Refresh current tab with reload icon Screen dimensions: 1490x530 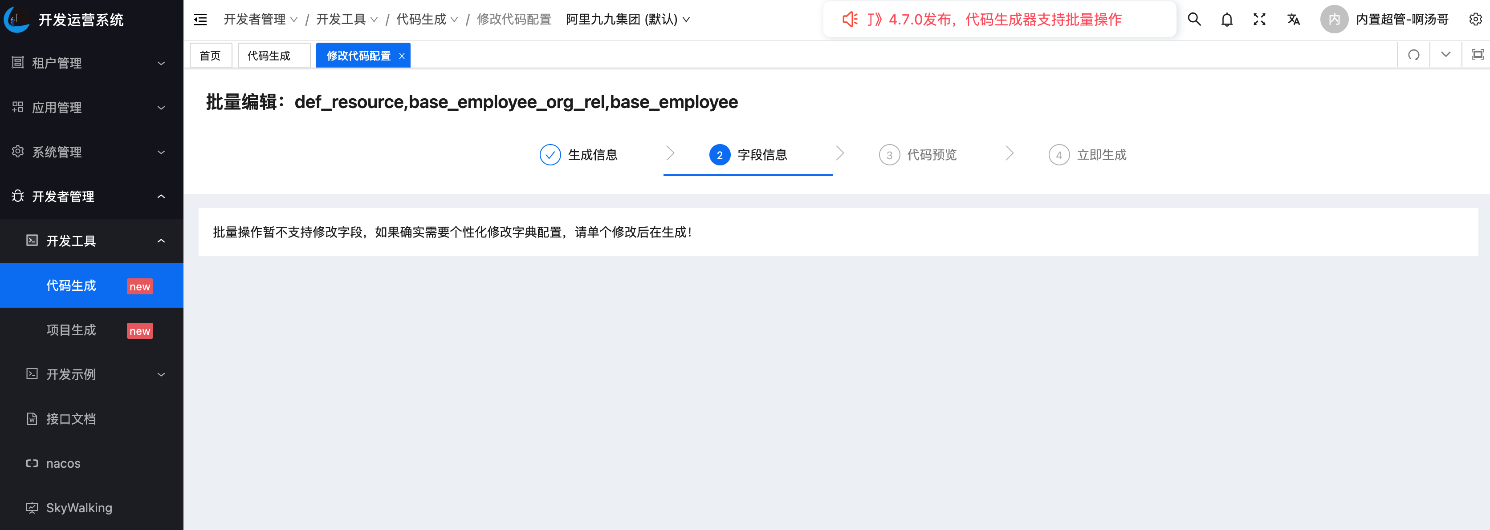(1414, 55)
